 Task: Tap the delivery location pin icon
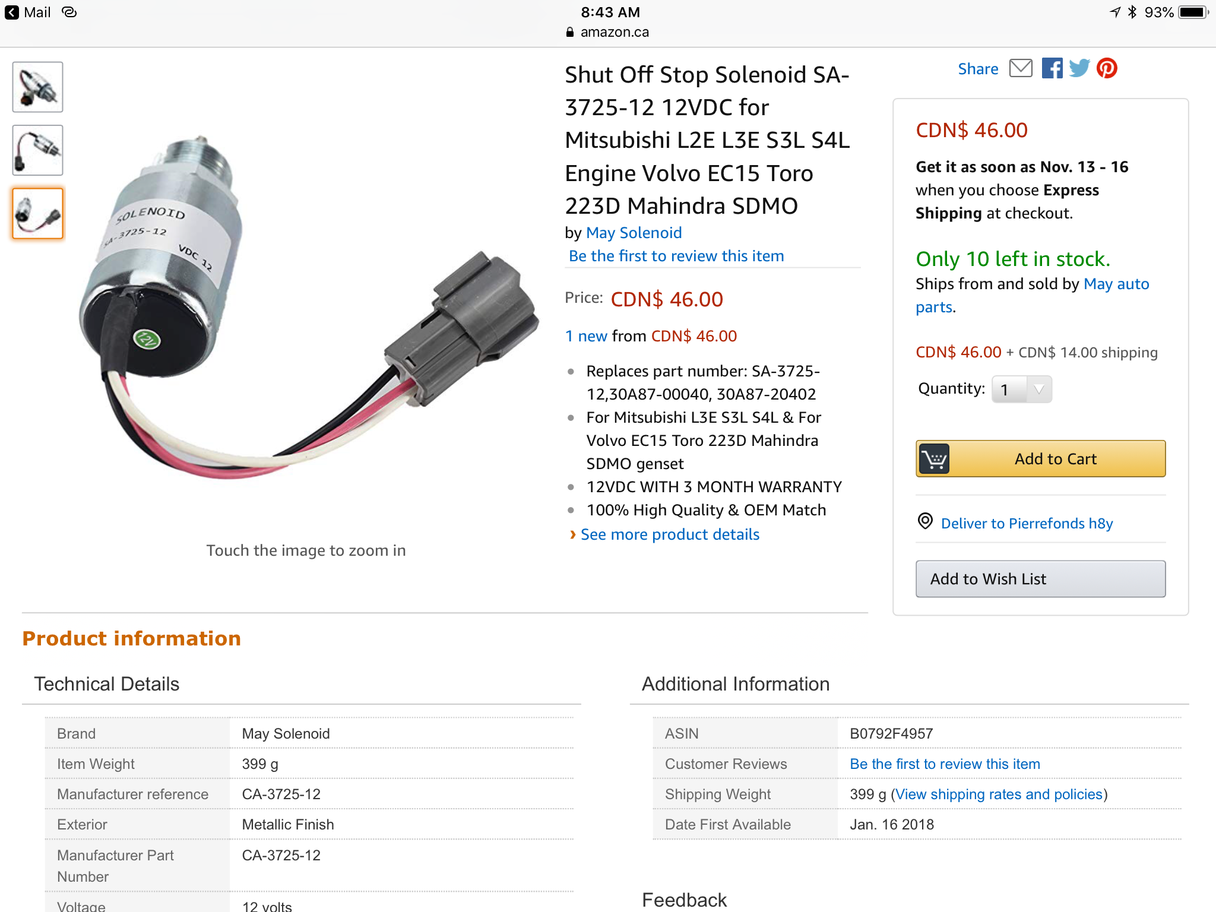tap(925, 521)
